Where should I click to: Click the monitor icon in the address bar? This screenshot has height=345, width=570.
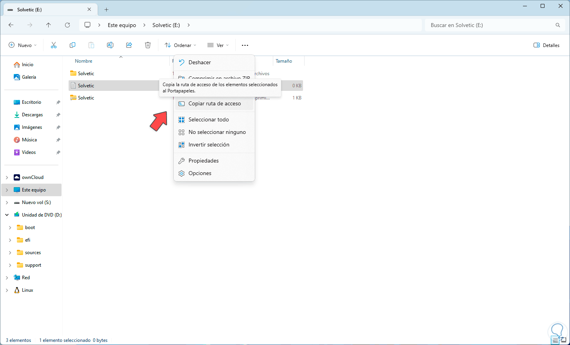pyautogui.click(x=87, y=25)
